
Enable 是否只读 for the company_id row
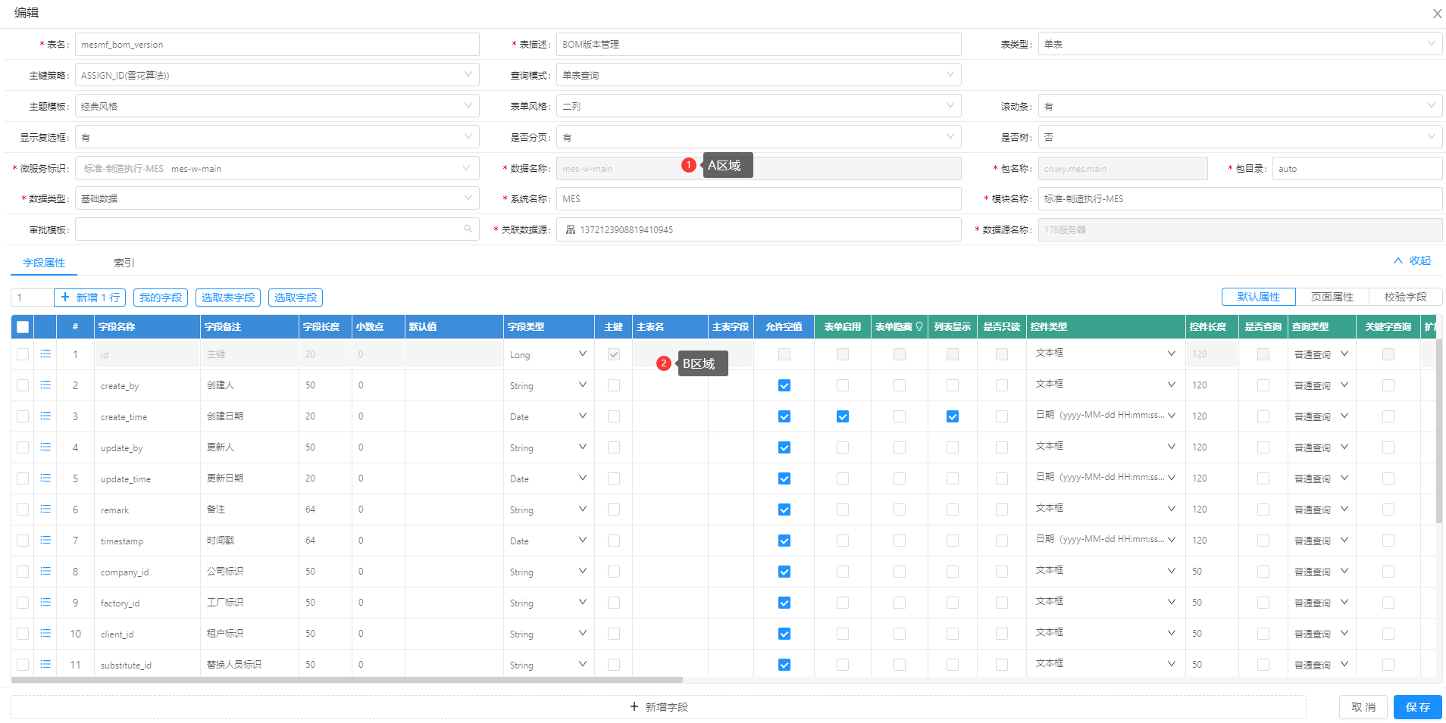(1002, 572)
